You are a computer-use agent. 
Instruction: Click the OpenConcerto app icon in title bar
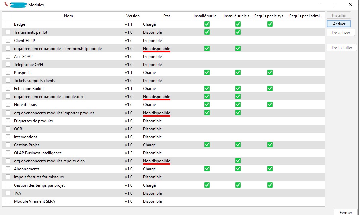5,5
